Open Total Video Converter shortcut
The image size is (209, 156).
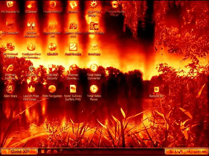tap(94, 72)
